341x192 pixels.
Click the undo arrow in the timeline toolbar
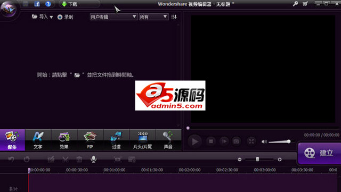click(x=11, y=159)
